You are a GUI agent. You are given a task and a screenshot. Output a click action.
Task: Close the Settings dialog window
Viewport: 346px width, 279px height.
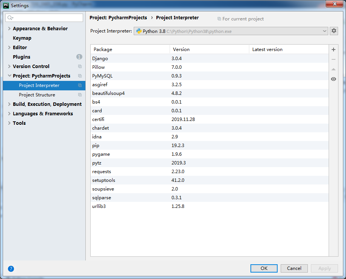coord(335,3)
